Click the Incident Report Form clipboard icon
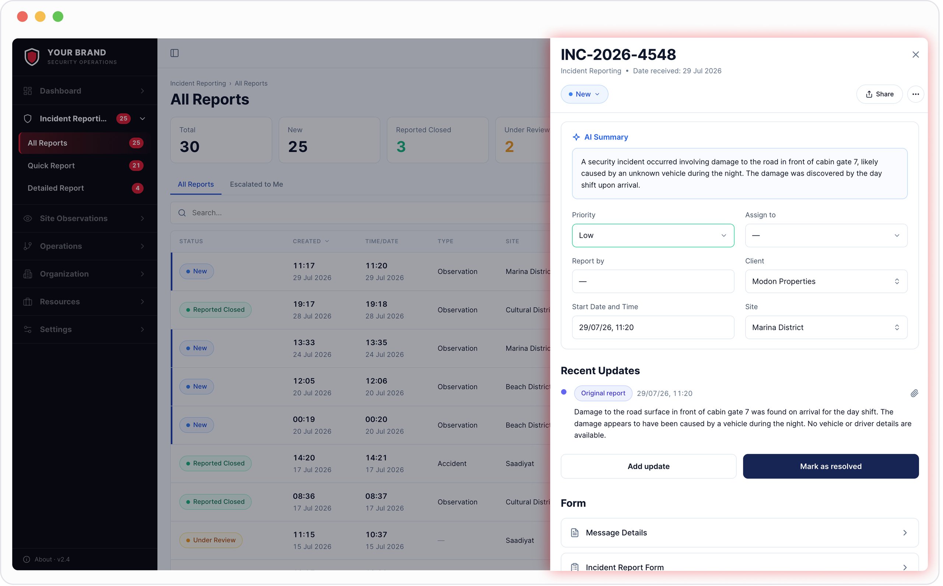943x586 pixels. (x=574, y=567)
